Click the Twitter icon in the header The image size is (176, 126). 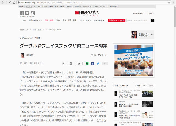[27, 13]
